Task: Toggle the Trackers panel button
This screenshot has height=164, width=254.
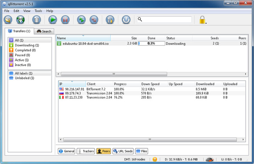Action: click(x=86, y=151)
